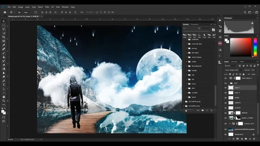The image size is (260, 146).
Task: Expand the smoke brush folder
Action: click(x=187, y=62)
